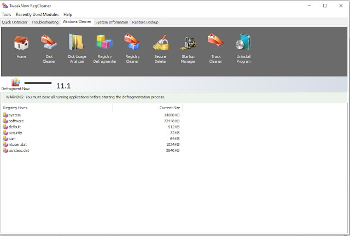Click the sam hive icon
Viewport: 350px width, 236px height.
pos(5,139)
